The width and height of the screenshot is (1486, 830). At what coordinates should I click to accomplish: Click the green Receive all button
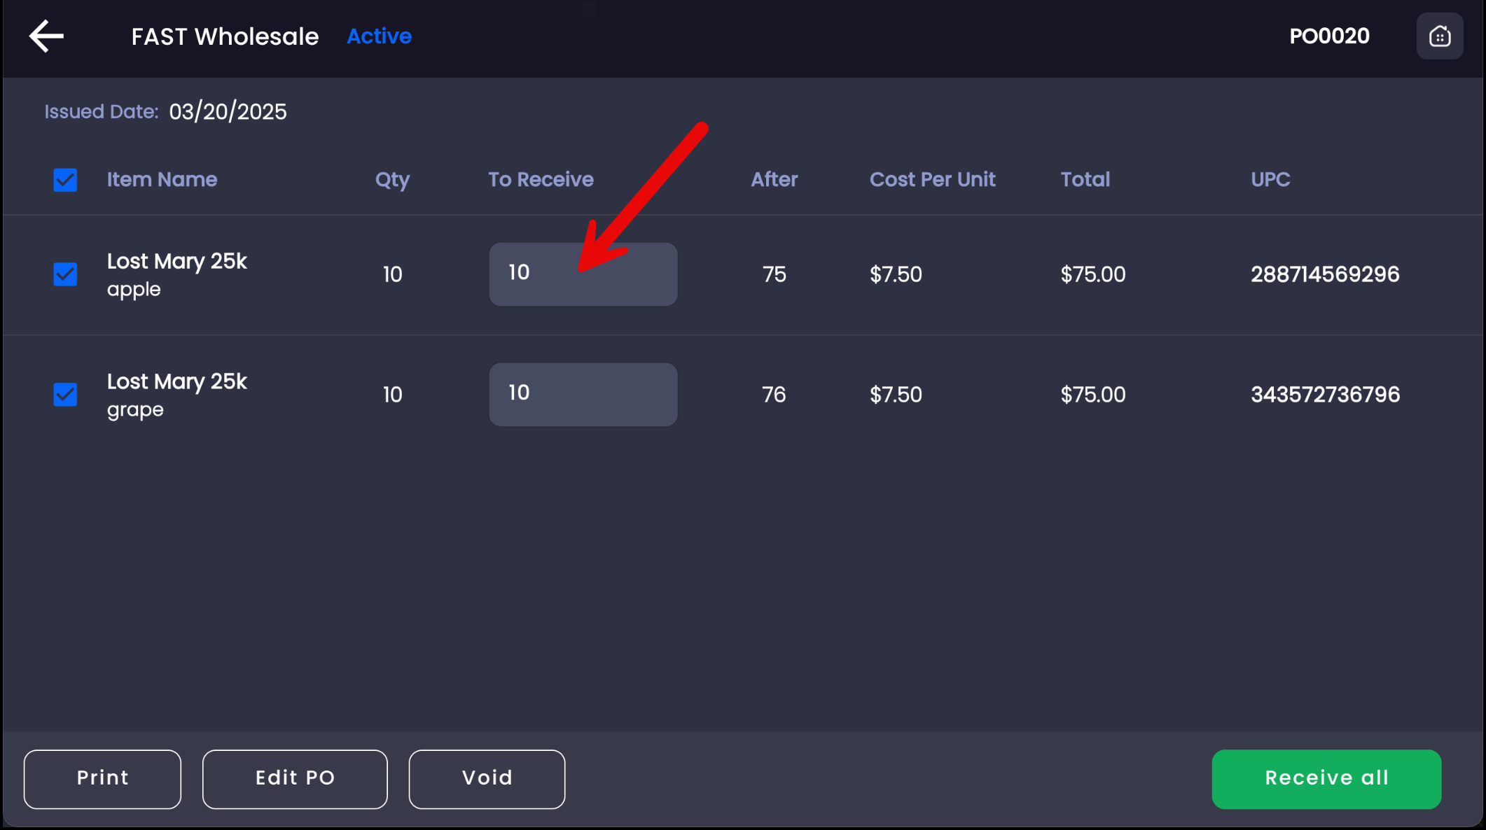point(1326,779)
